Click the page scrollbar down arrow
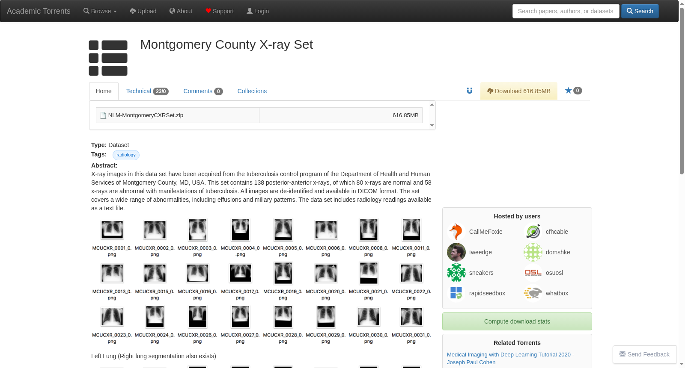The width and height of the screenshot is (685, 368). click(x=682, y=364)
